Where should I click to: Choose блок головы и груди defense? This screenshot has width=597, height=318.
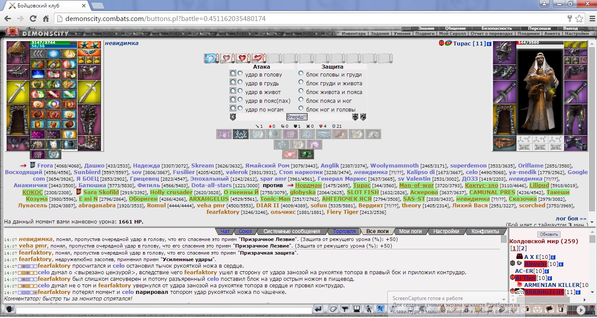[301, 73]
